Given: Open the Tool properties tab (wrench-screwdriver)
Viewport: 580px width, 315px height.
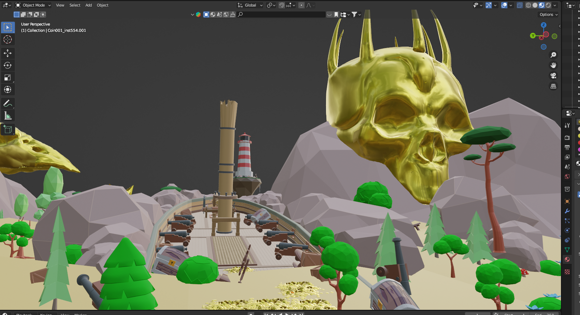Looking at the screenshot, I should 567,125.
